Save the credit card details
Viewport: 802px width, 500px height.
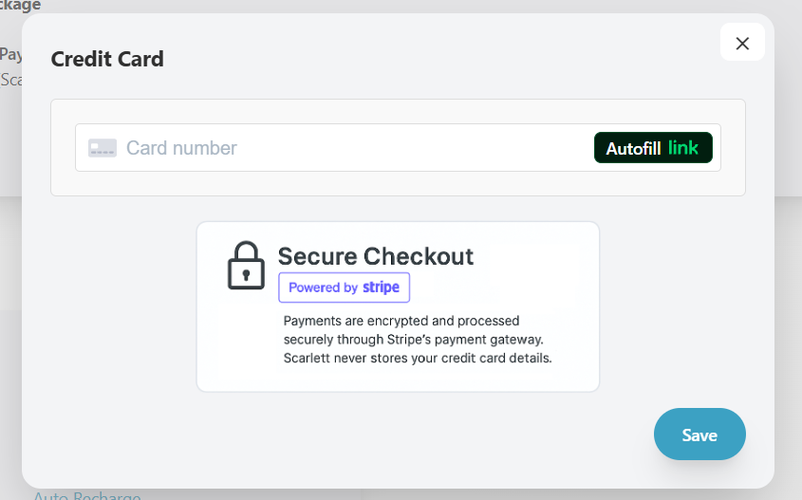click(699, 435)
